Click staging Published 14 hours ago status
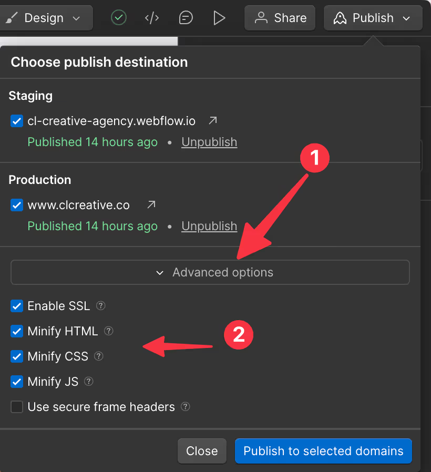The image size is (431, 472). click(93, 142)
